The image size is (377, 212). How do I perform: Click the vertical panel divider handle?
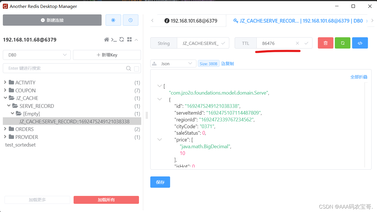147,115
